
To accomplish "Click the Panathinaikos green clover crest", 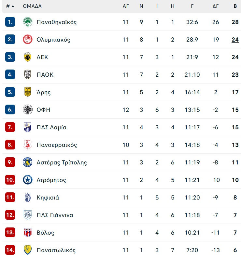I will pos(28,22).
